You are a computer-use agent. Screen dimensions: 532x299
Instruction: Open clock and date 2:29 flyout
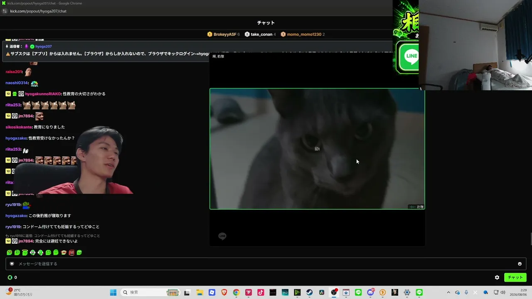(x=519, y=292)
